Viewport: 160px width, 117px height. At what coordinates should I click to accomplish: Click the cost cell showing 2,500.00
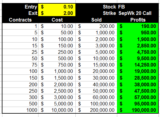pyautogui.click(x=57, y=91)
